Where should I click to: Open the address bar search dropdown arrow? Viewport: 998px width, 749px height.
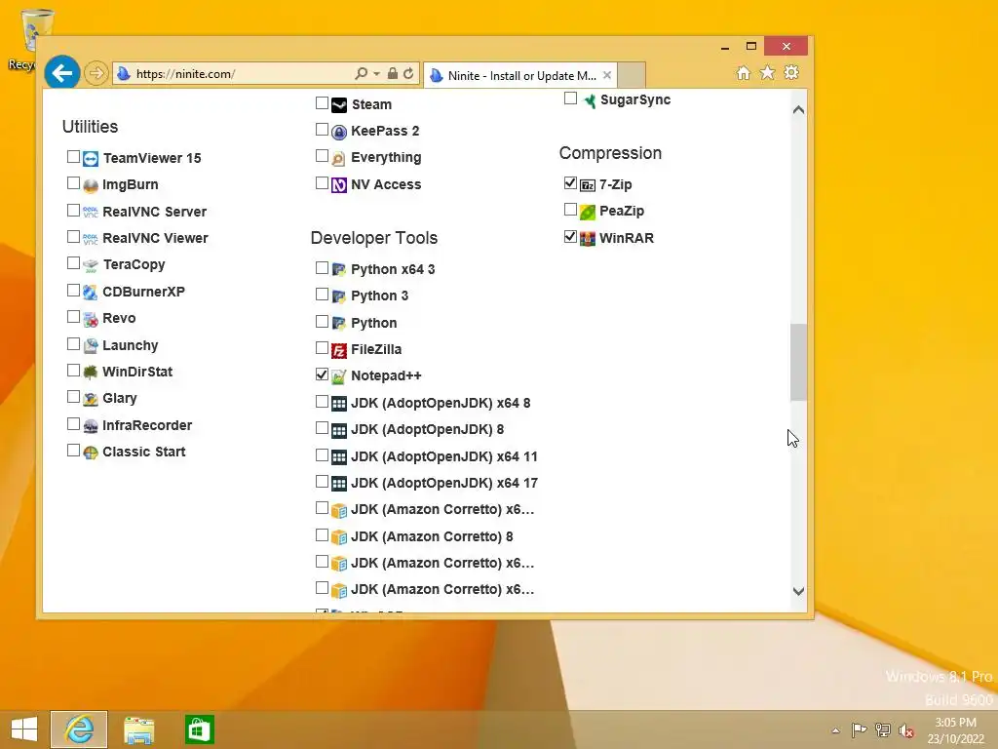pos(377,74)
